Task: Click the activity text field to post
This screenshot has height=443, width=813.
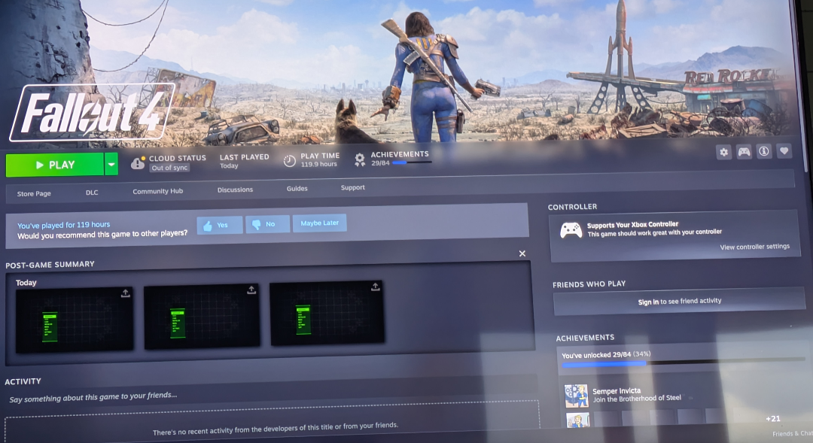Action: pyautogui.click(x=271, y=396)
